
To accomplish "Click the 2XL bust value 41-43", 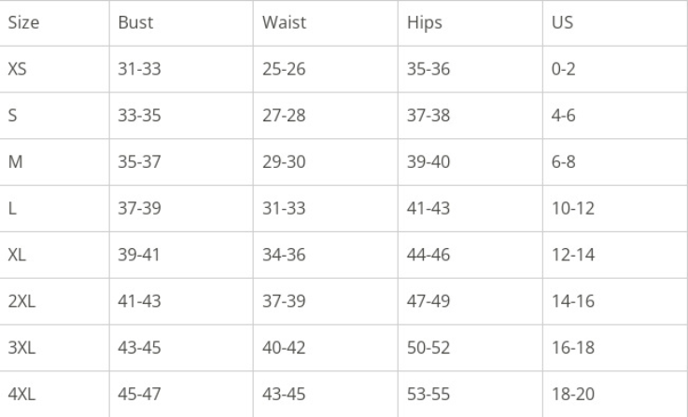I will (134, 301).
